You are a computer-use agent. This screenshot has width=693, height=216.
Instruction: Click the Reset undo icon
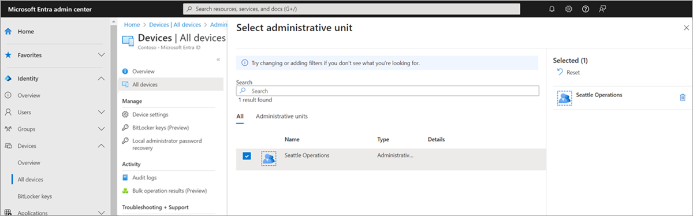point(560,72)
